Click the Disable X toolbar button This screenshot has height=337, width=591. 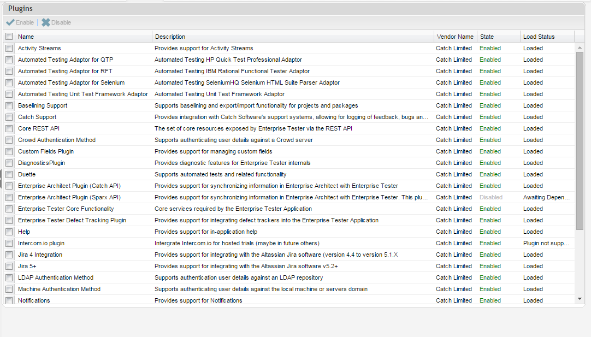point(56,22)
